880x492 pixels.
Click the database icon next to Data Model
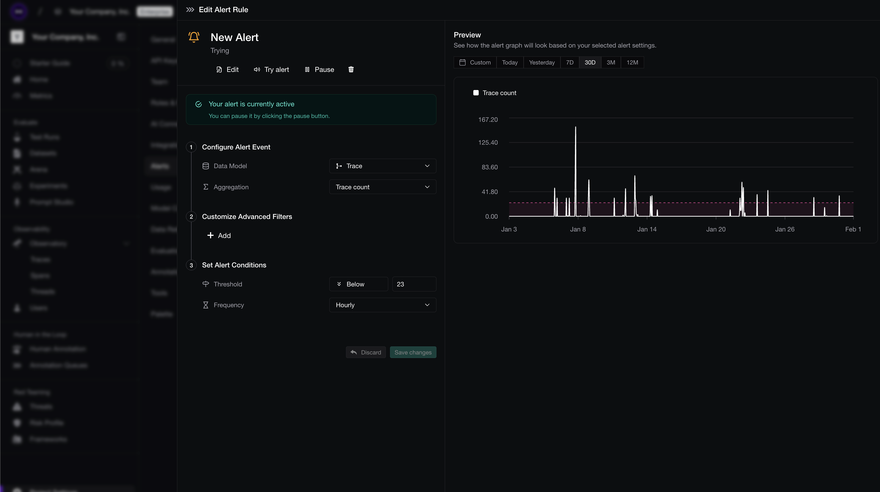coord(206,166)
